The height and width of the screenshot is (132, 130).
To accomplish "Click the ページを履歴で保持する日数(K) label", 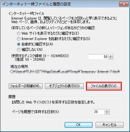I will [x=36, y=112].
